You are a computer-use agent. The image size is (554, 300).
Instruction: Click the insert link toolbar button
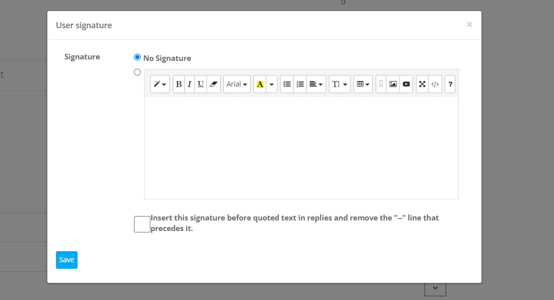tap(381, 84)
